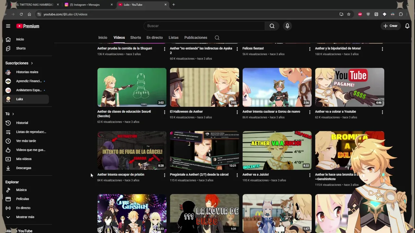Switch to the En directo channel tab
Image resolution: width=415 pixels, height=233 pixels.
155,38
